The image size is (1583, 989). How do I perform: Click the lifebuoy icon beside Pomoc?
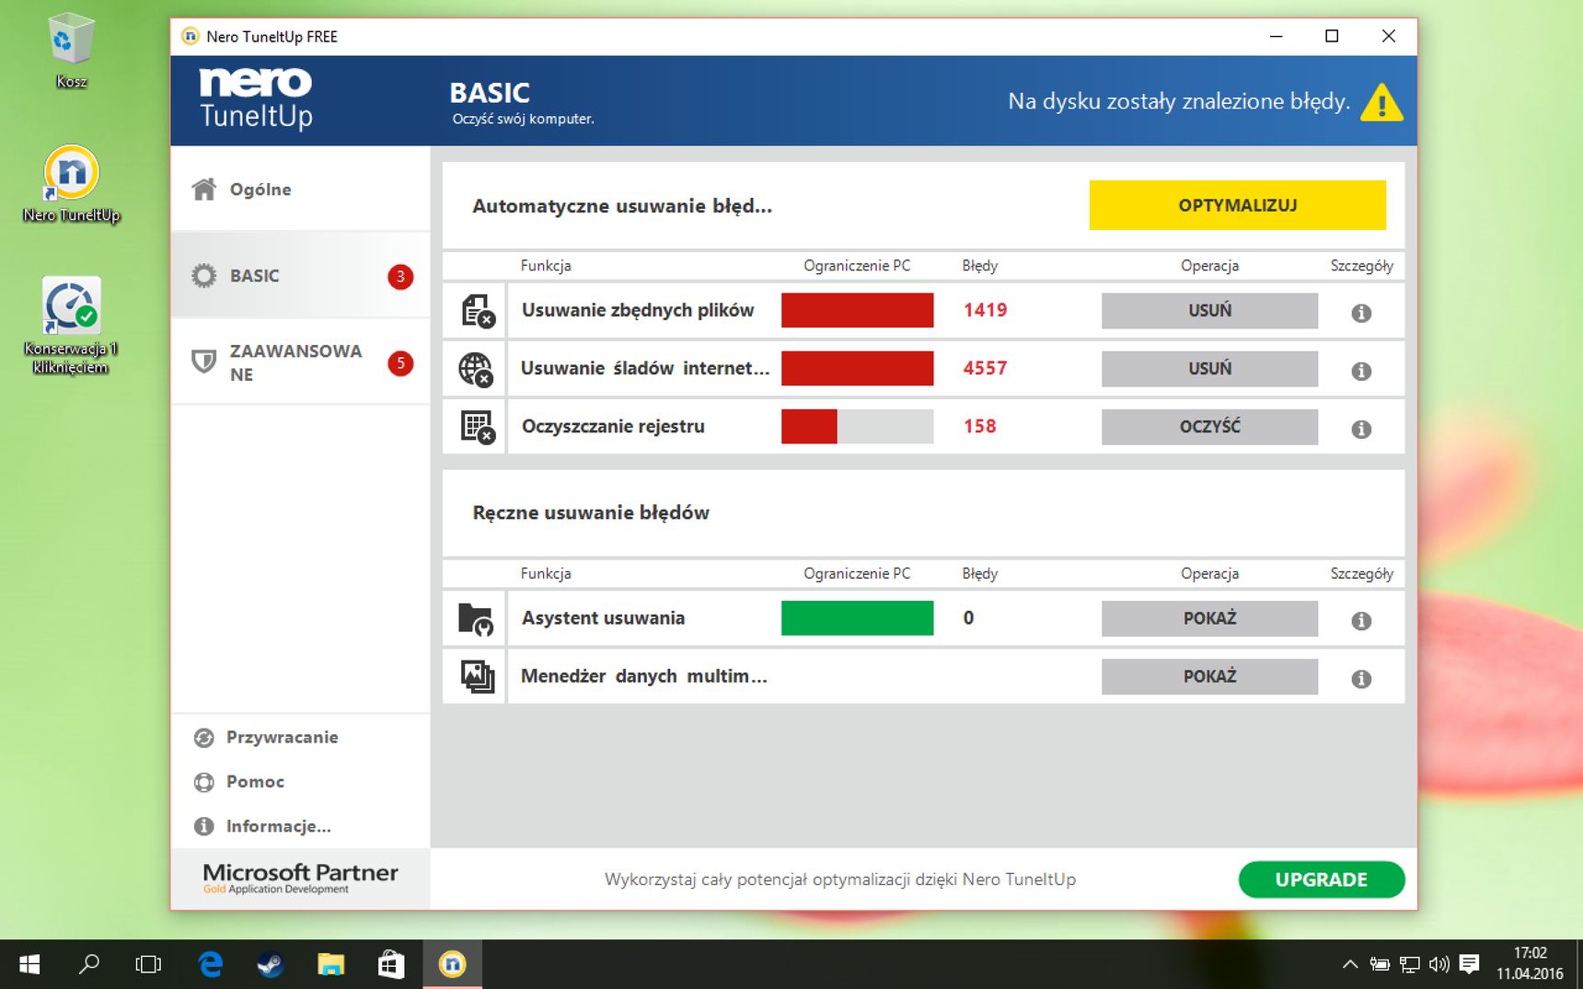tap(203, 782)
